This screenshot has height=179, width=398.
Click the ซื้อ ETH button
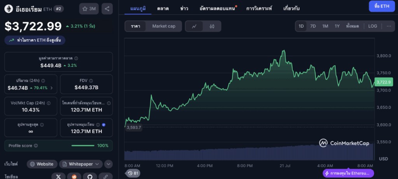(382, 6)
